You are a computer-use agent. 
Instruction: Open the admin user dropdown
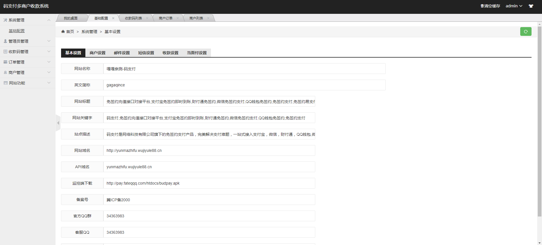tap(514, 6)
